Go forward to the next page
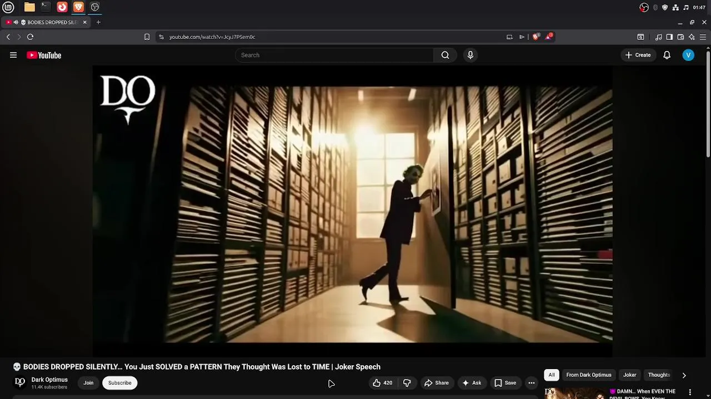711x399 pixels. [19, 37]
